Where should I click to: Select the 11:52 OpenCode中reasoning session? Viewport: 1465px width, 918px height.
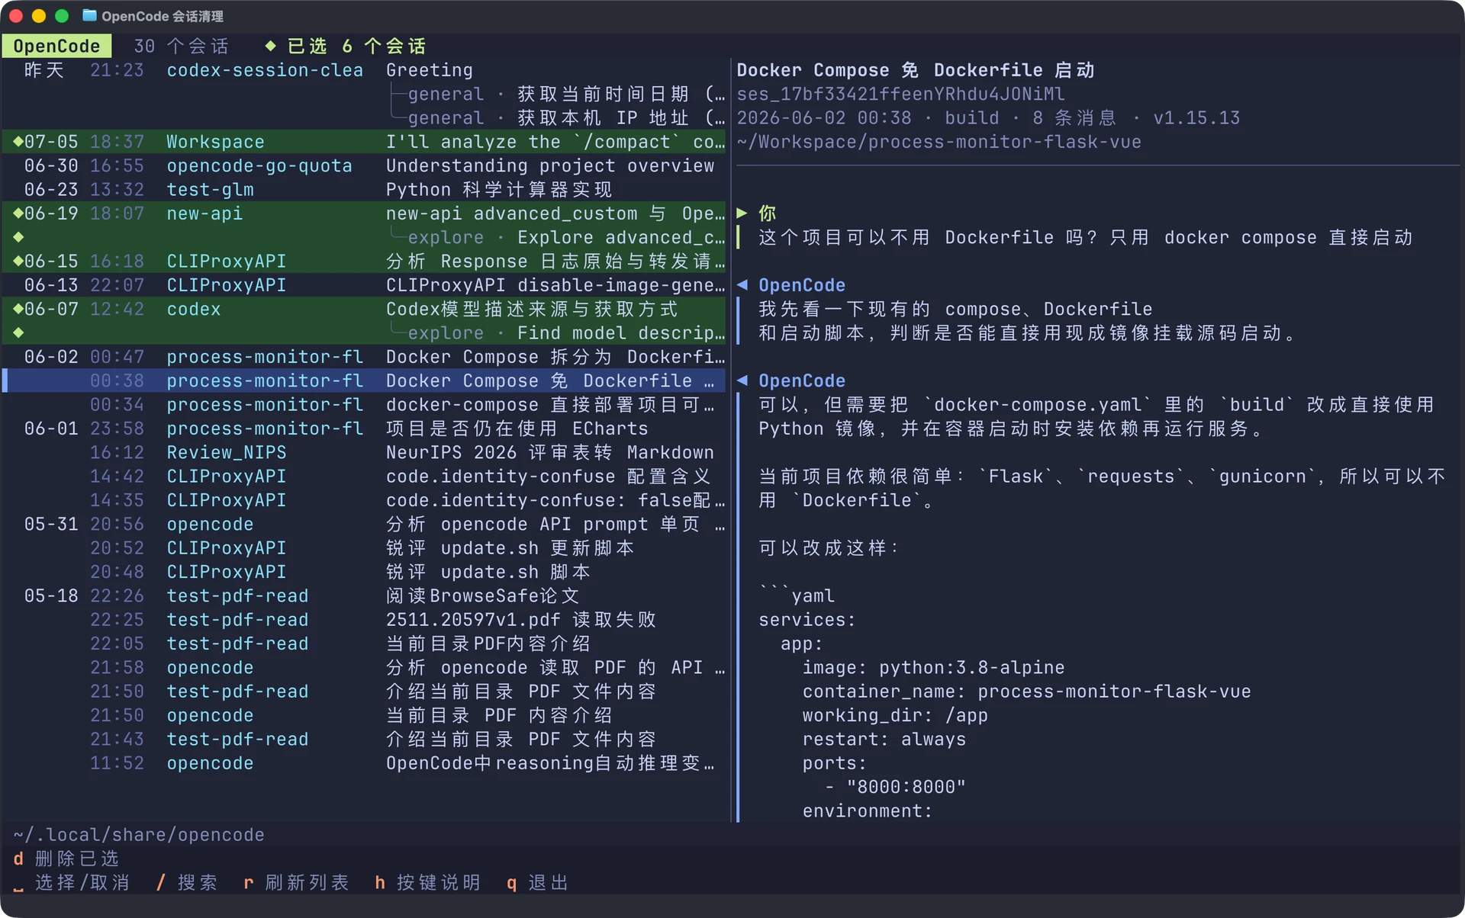(365, 763)
